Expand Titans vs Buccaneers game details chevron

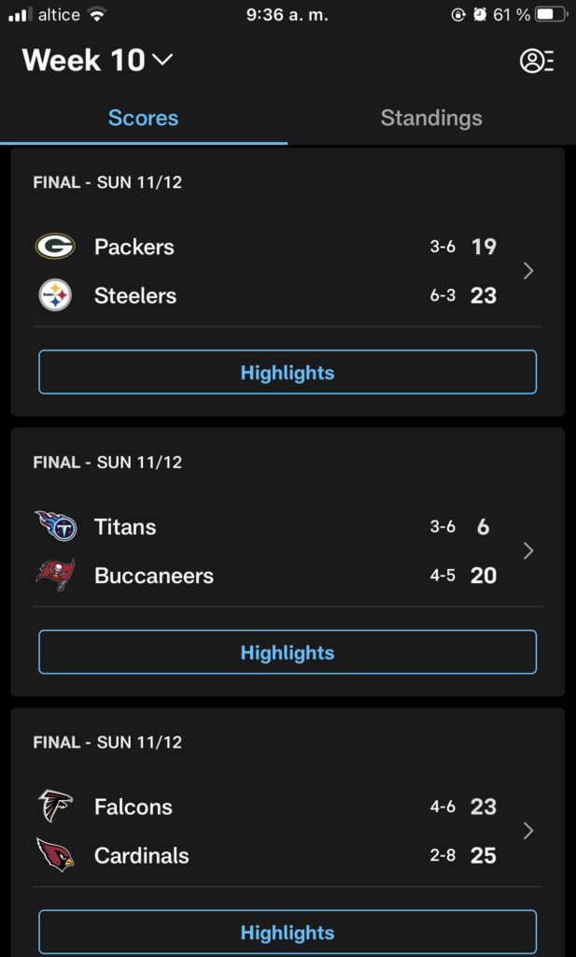pos(528,551)
